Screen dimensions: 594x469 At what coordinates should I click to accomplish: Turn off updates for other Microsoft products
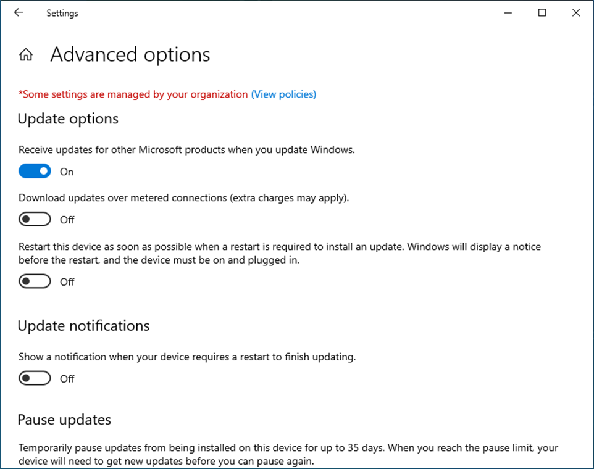click(35, 171)
